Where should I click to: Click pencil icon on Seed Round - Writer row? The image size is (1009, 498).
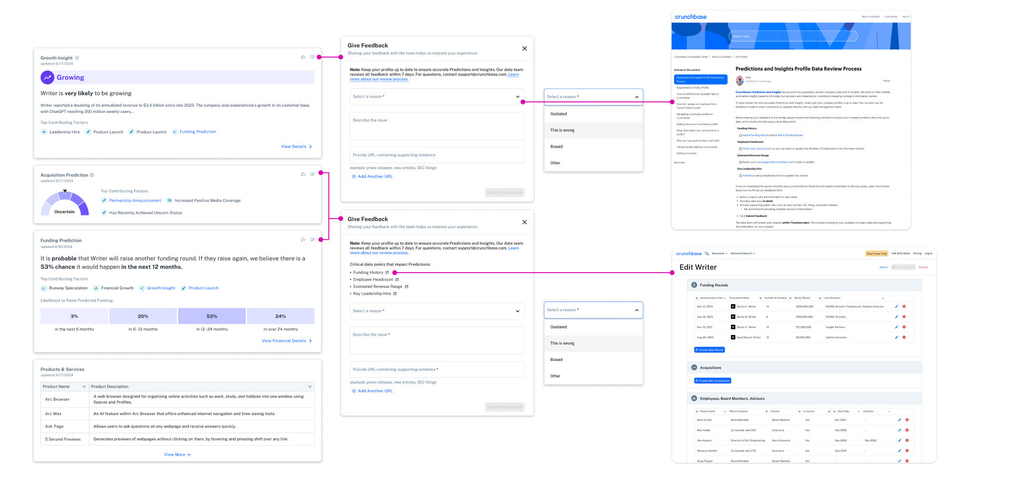coord(897,337)
